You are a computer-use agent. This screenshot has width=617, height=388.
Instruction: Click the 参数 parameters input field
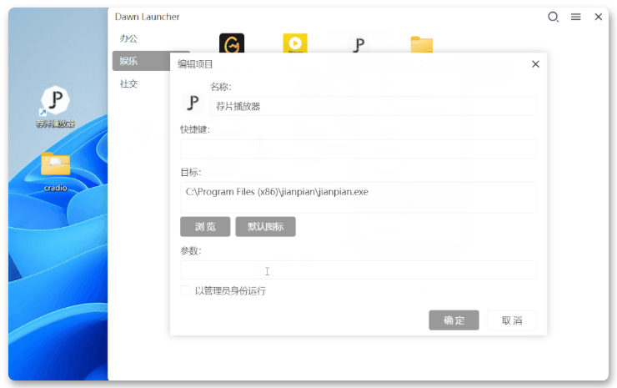click(358, 270)
